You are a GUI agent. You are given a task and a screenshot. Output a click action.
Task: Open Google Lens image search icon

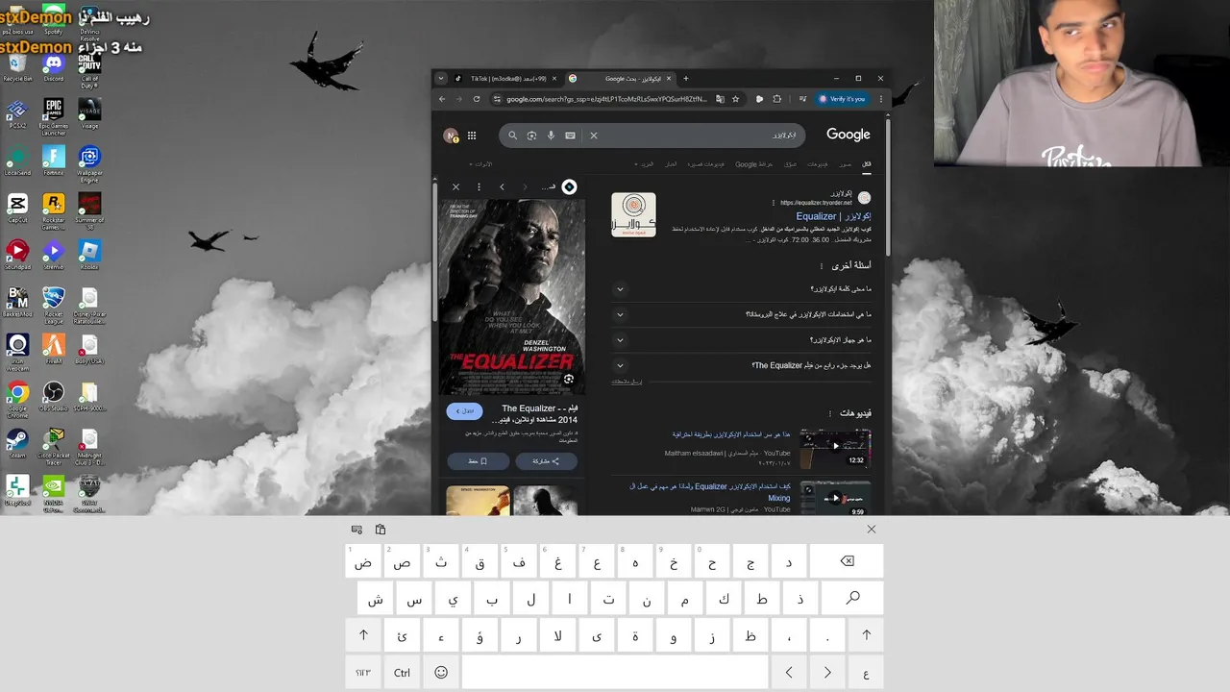[x=531, y=136]
